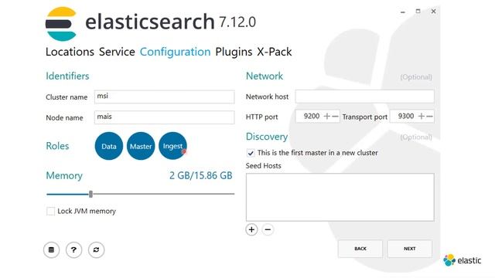This screenshot has width=495, height=278.
Task: Remove a seed host with minus button
Action: click(268, 230)
